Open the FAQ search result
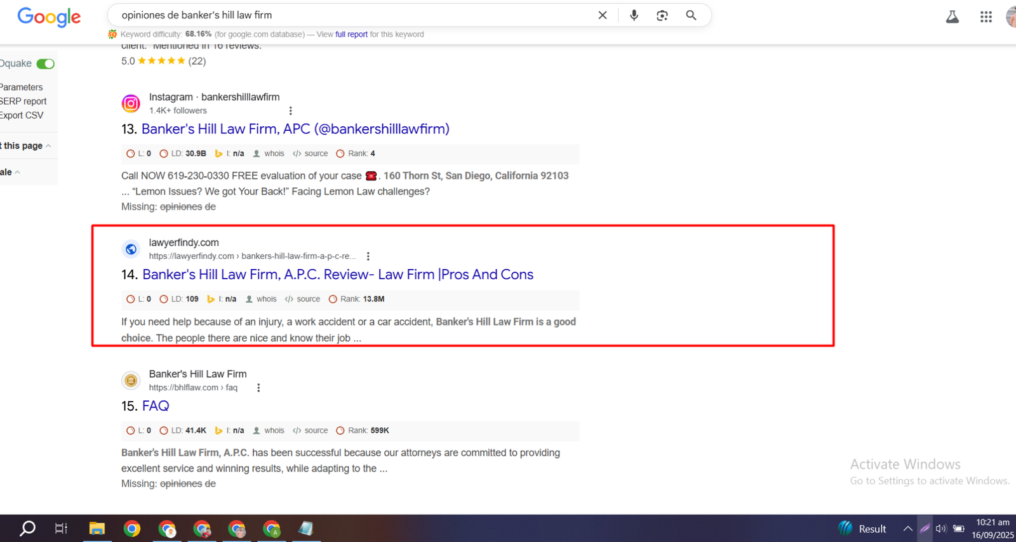Viewport: 1016px width, 542px height. click(156, 406)
